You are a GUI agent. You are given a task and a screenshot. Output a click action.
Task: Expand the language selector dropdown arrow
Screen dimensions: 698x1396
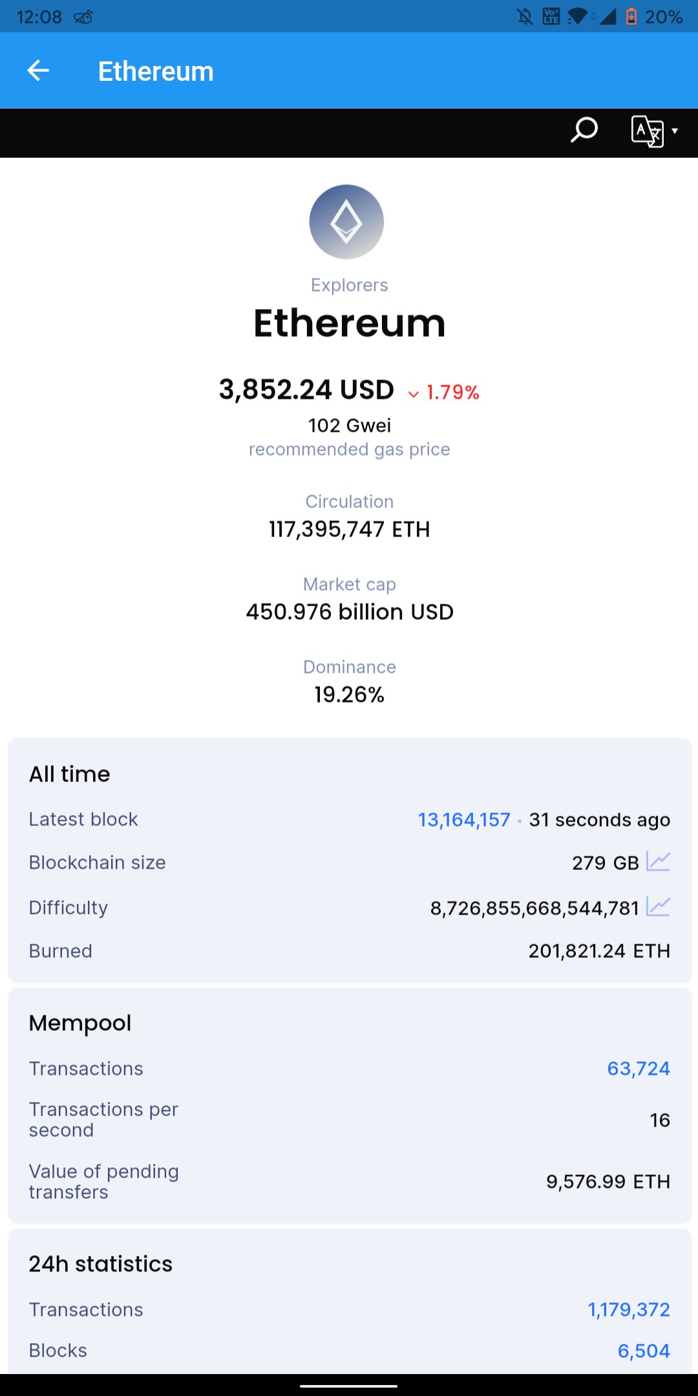point(675,131)
